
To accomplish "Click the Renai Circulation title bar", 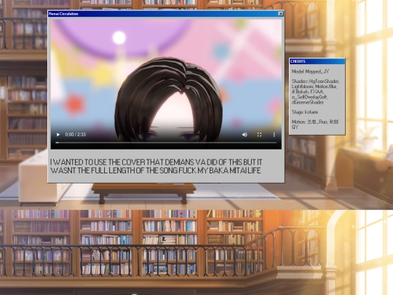I will click(x=166, y=14).
